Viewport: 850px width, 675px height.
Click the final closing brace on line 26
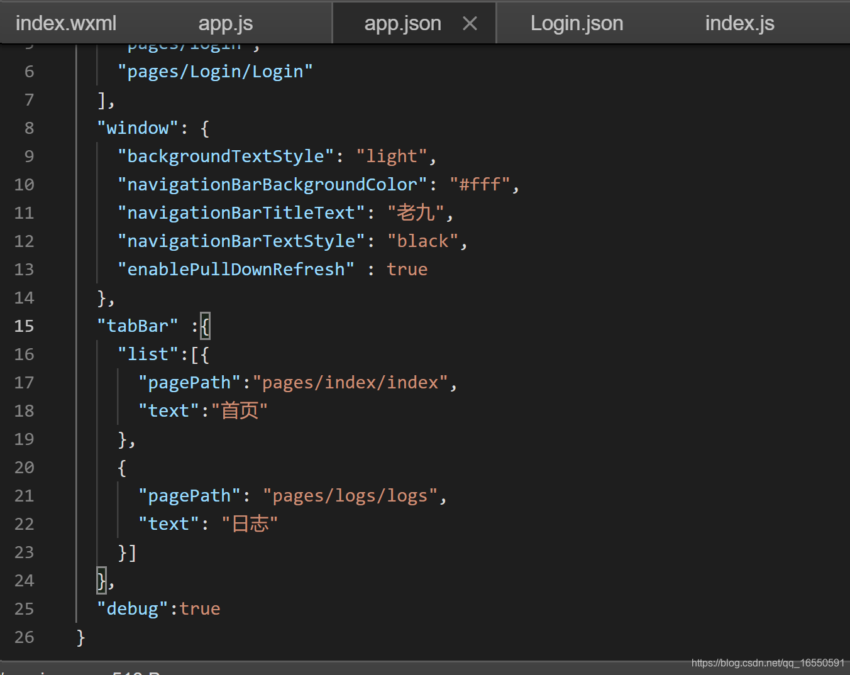[80, 637]
